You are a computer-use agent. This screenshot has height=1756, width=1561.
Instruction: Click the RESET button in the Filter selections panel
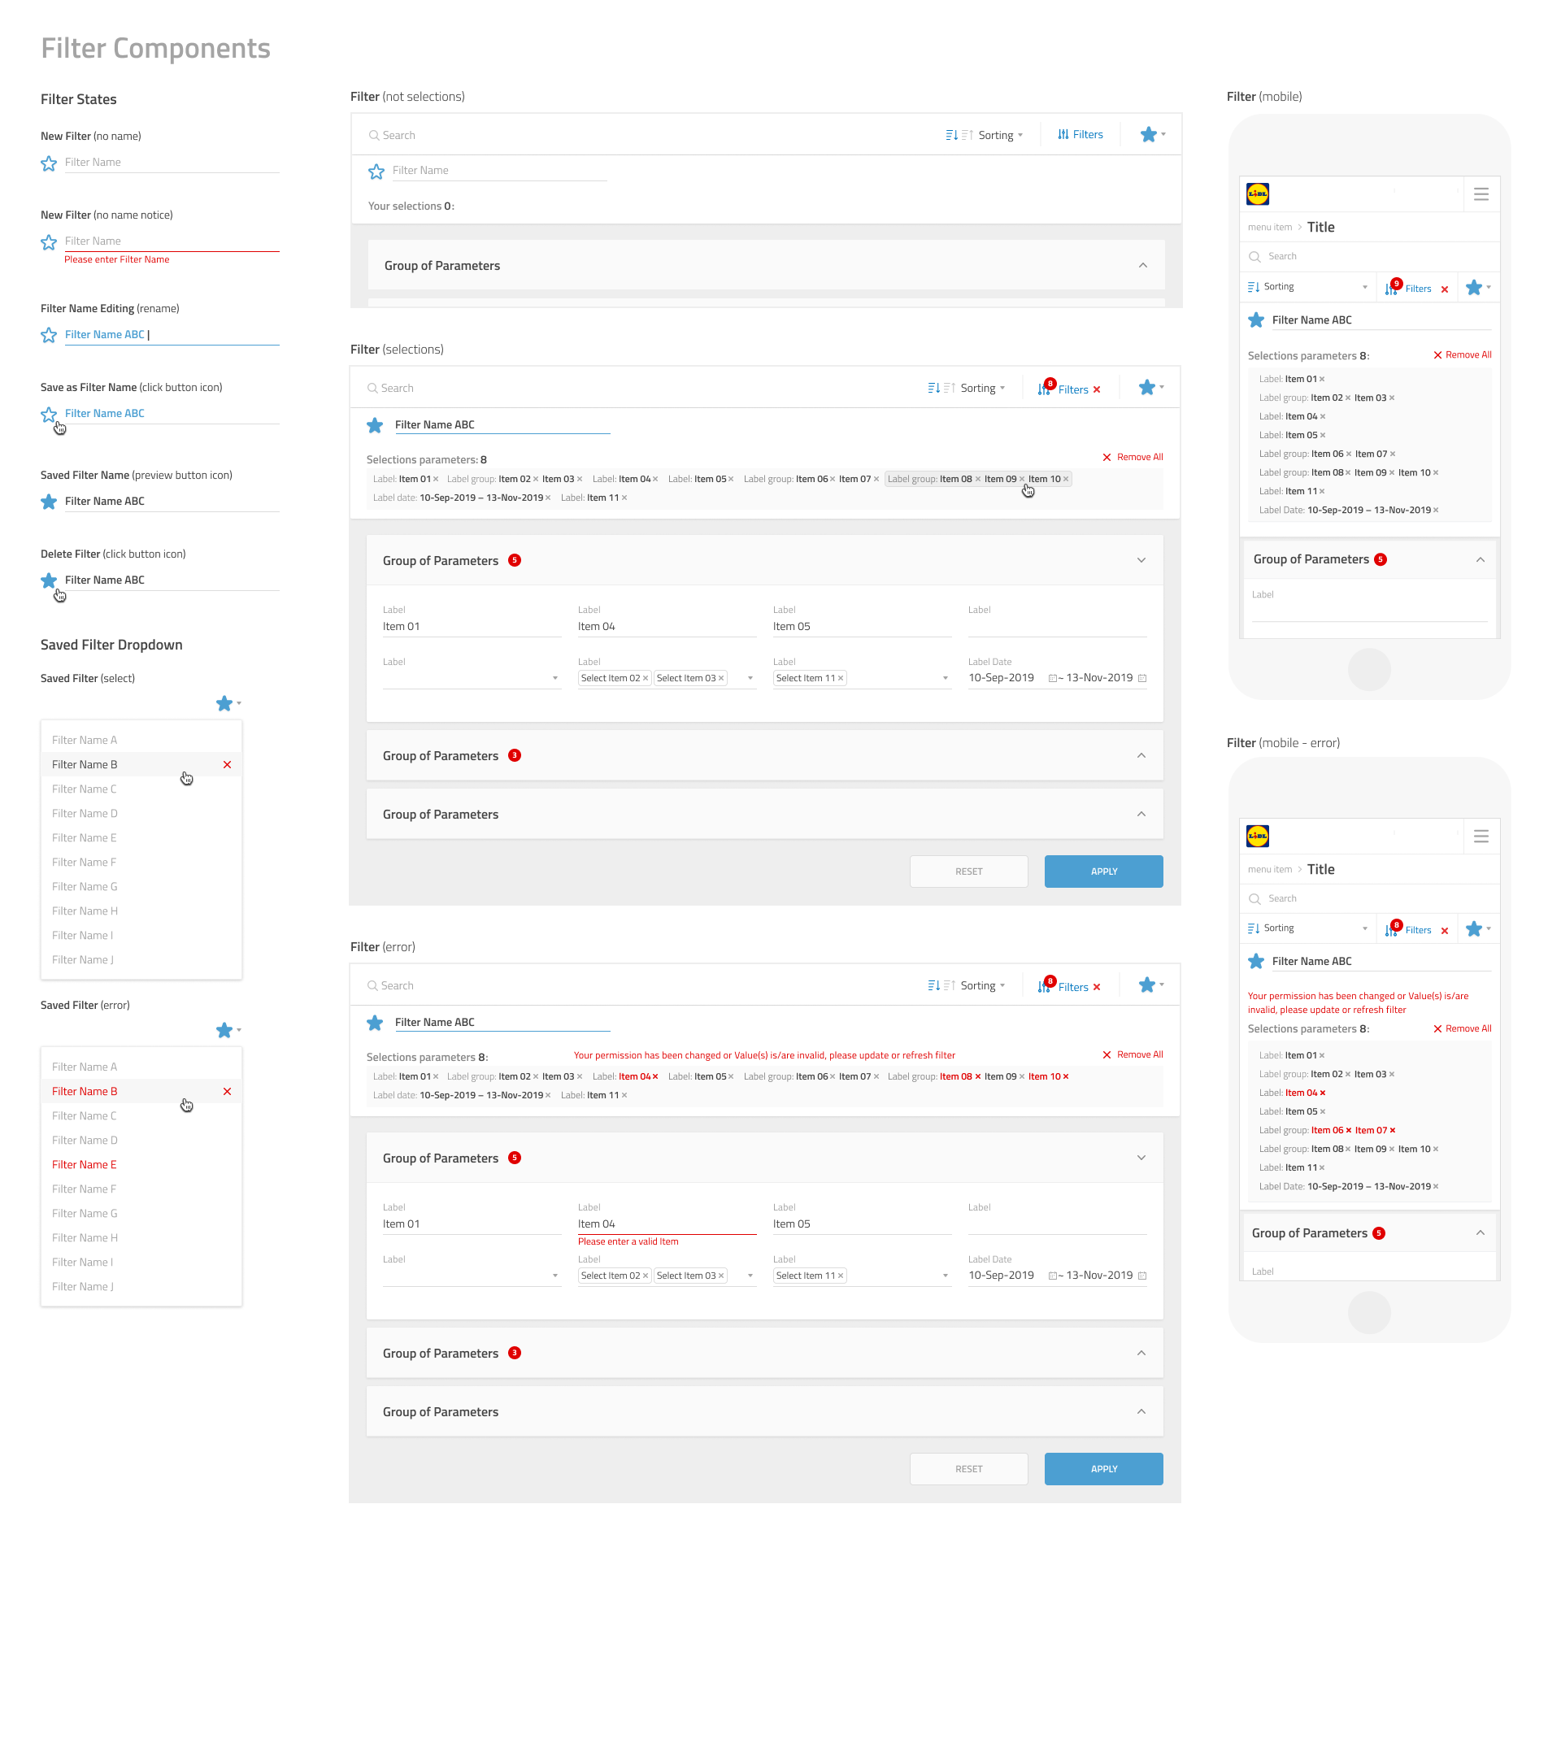point(968,871)
